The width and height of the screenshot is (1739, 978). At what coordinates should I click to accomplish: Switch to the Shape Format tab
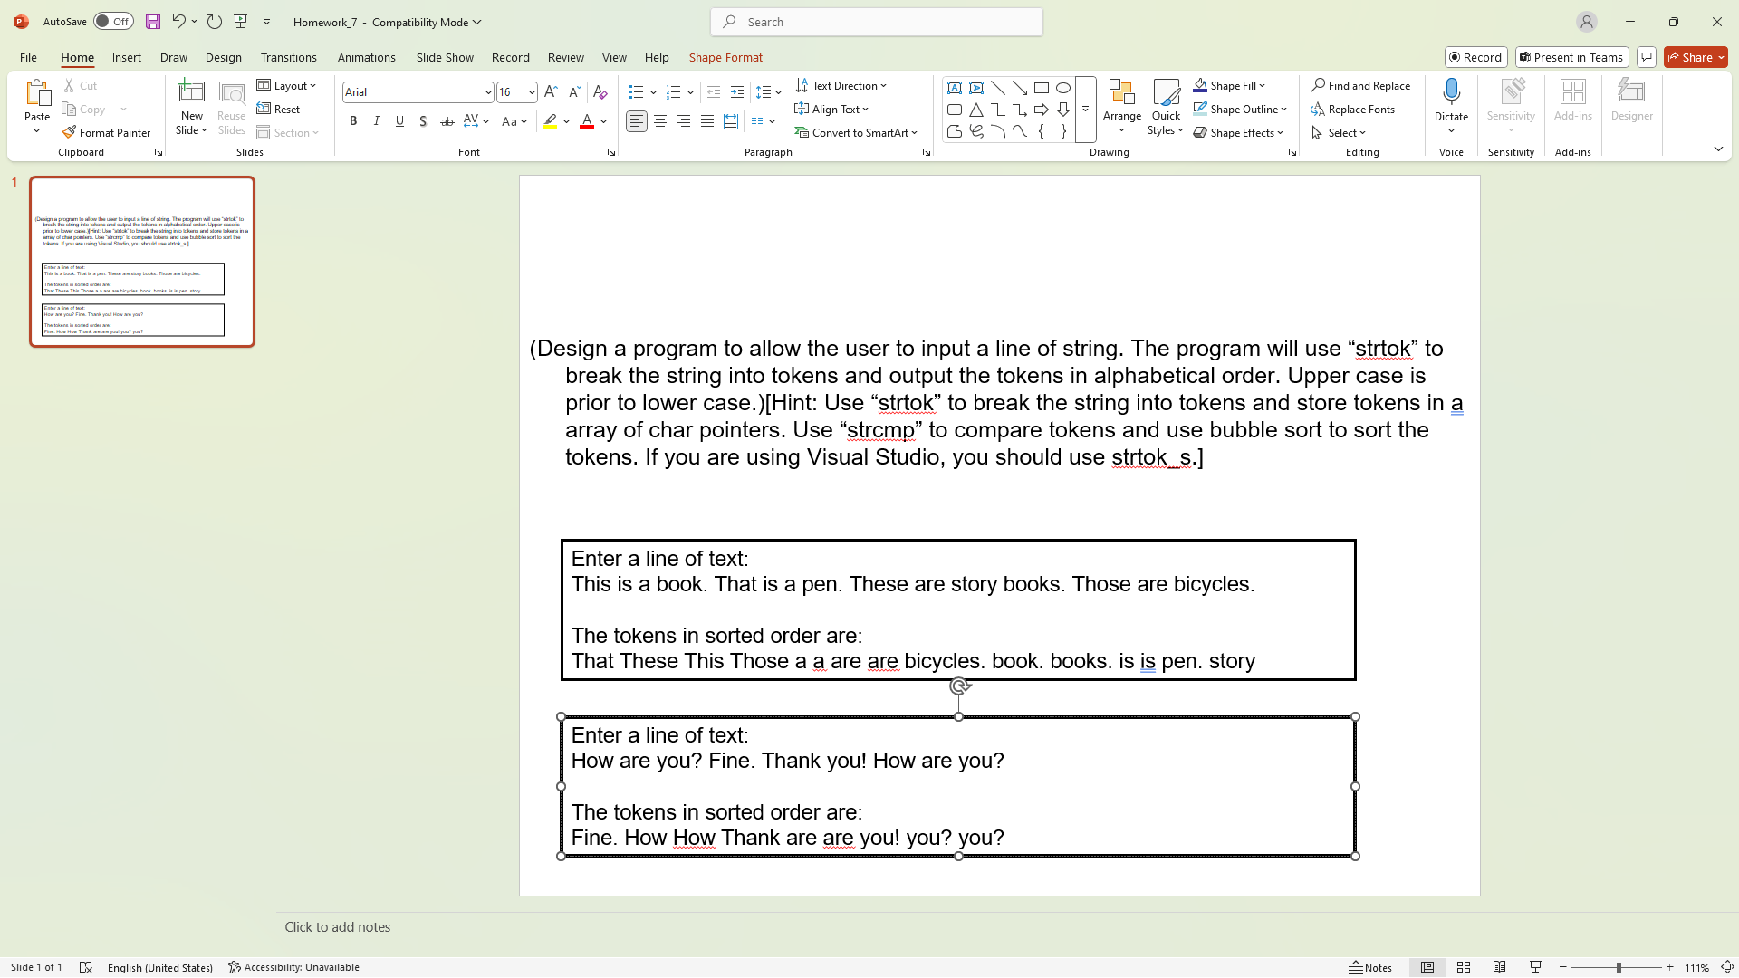point(725,57)
